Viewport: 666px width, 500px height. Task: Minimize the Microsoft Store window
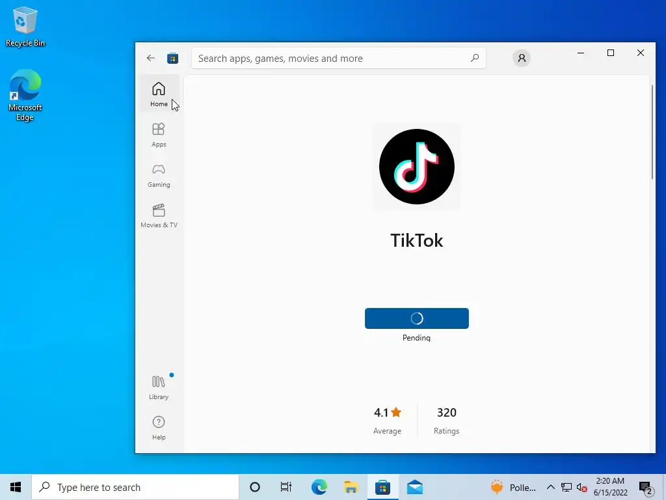(581, 53)
